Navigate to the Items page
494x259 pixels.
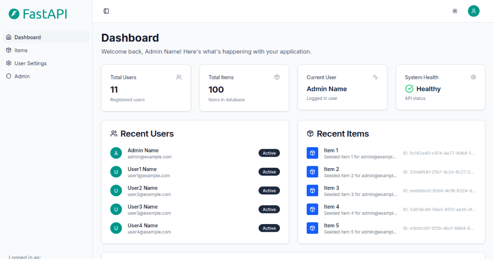20,50
